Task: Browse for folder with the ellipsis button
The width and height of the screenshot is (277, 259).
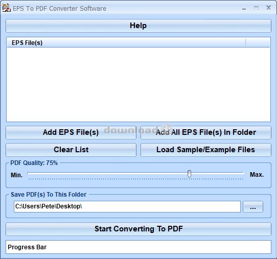Action: click(x=253, y=206)
